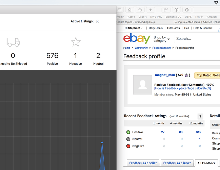Open the Apple bookmark
Viewport: 220px width, 170px height.
point(131,17)
